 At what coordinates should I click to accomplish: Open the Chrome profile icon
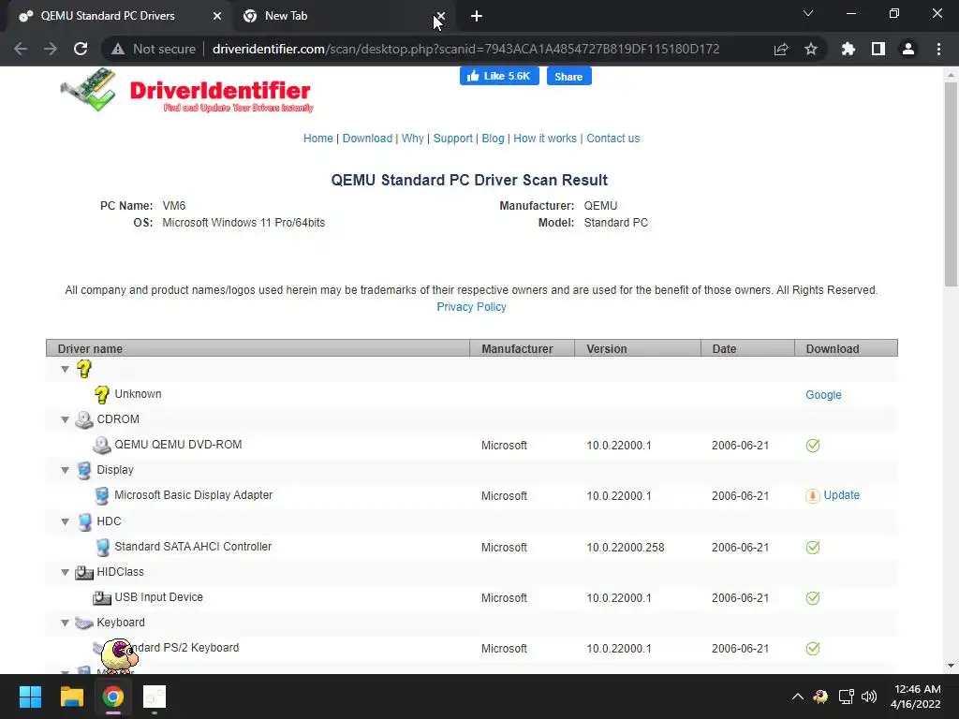point(908,49)
